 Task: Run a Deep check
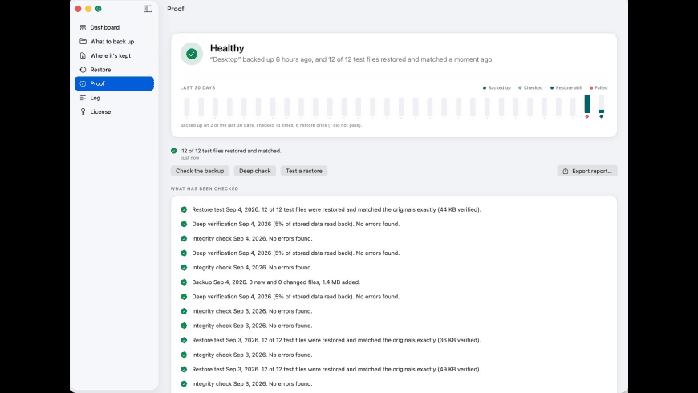254,171
